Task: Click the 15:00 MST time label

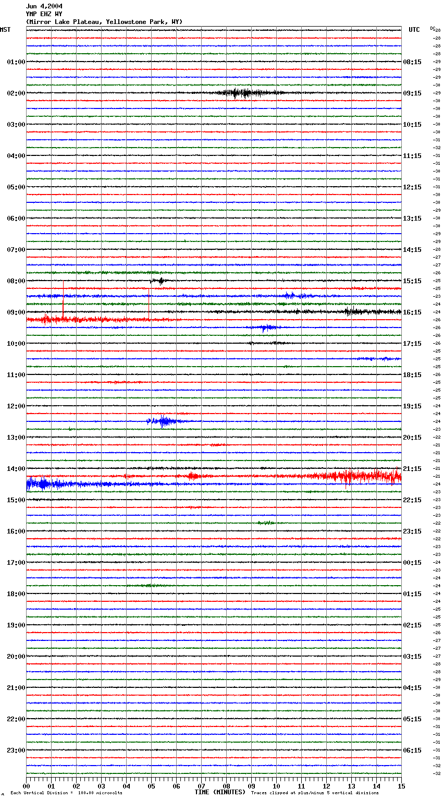Action: [16, 500]
